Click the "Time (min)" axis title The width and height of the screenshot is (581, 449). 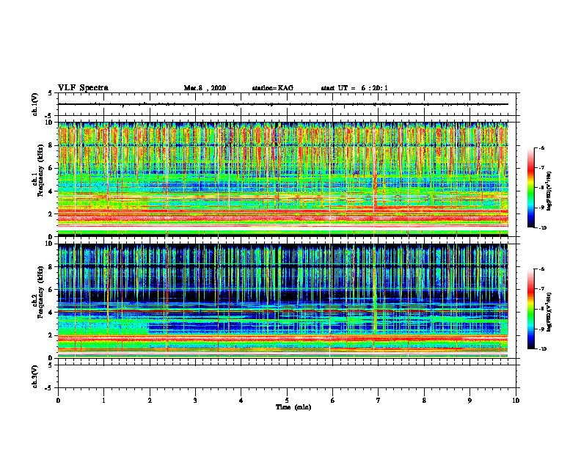293,407
